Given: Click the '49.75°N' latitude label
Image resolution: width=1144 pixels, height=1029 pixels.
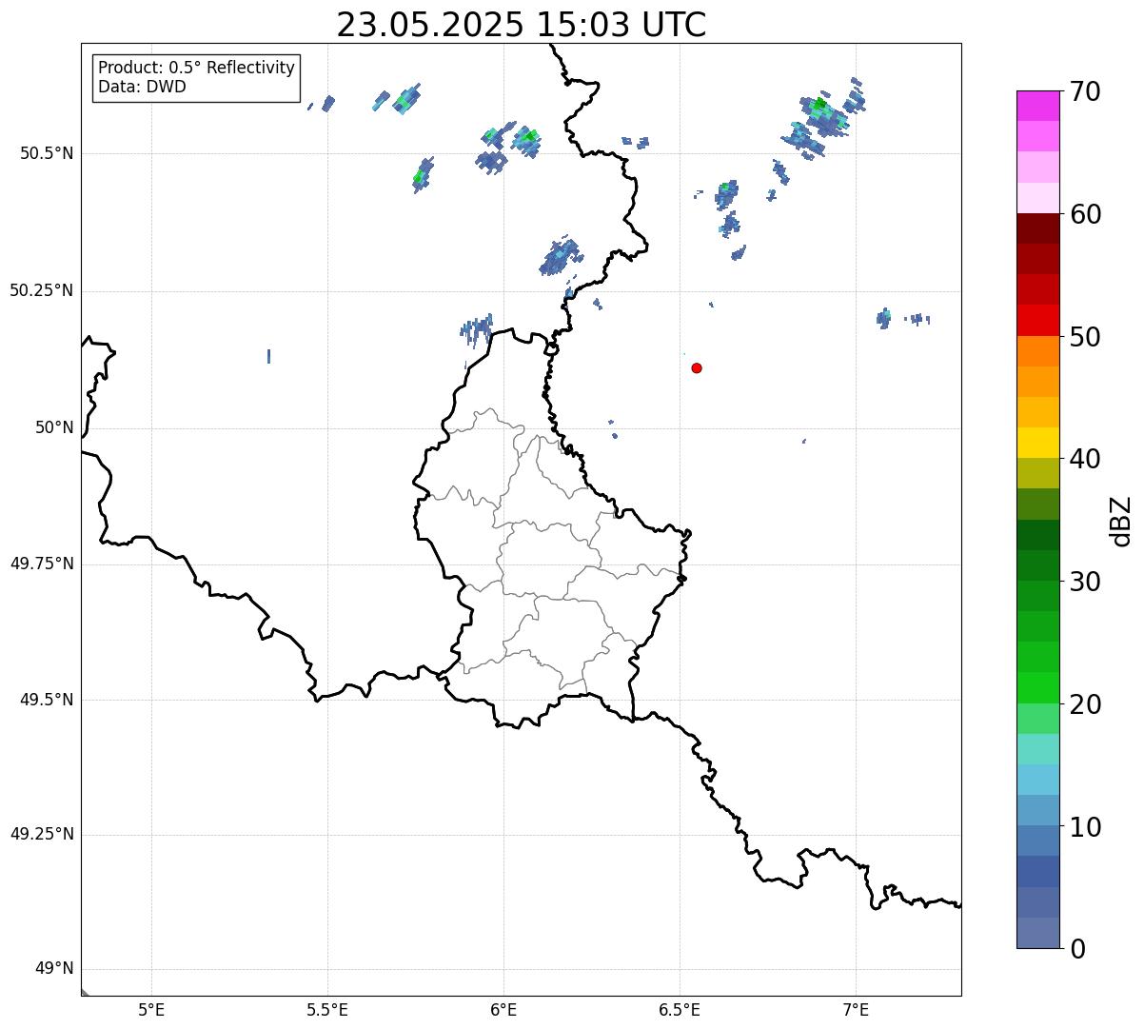Looking at the screenshot, I should click(x=41, y=564).
